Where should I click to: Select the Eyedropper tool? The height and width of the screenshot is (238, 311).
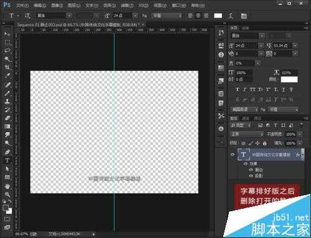click(x=7, y=76)
